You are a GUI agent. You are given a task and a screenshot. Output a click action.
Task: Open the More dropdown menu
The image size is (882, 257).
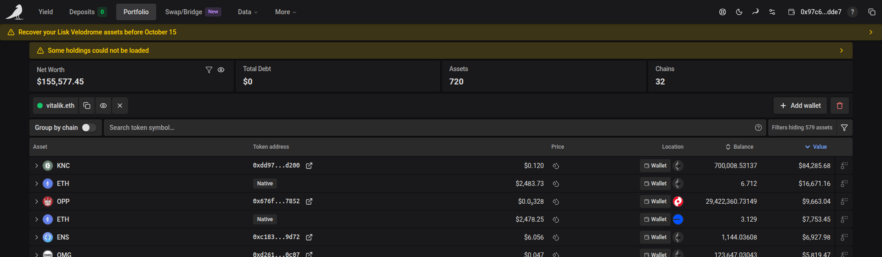[x=286, y=12]
